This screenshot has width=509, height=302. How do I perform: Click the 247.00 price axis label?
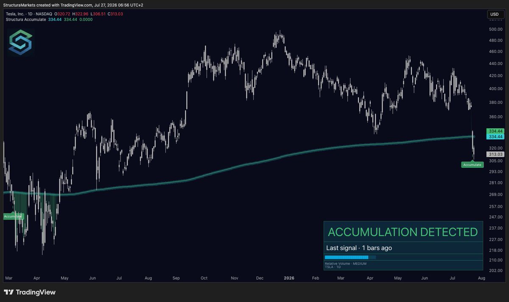495,217
